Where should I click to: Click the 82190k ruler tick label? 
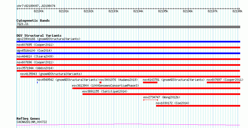coord(39,11)
